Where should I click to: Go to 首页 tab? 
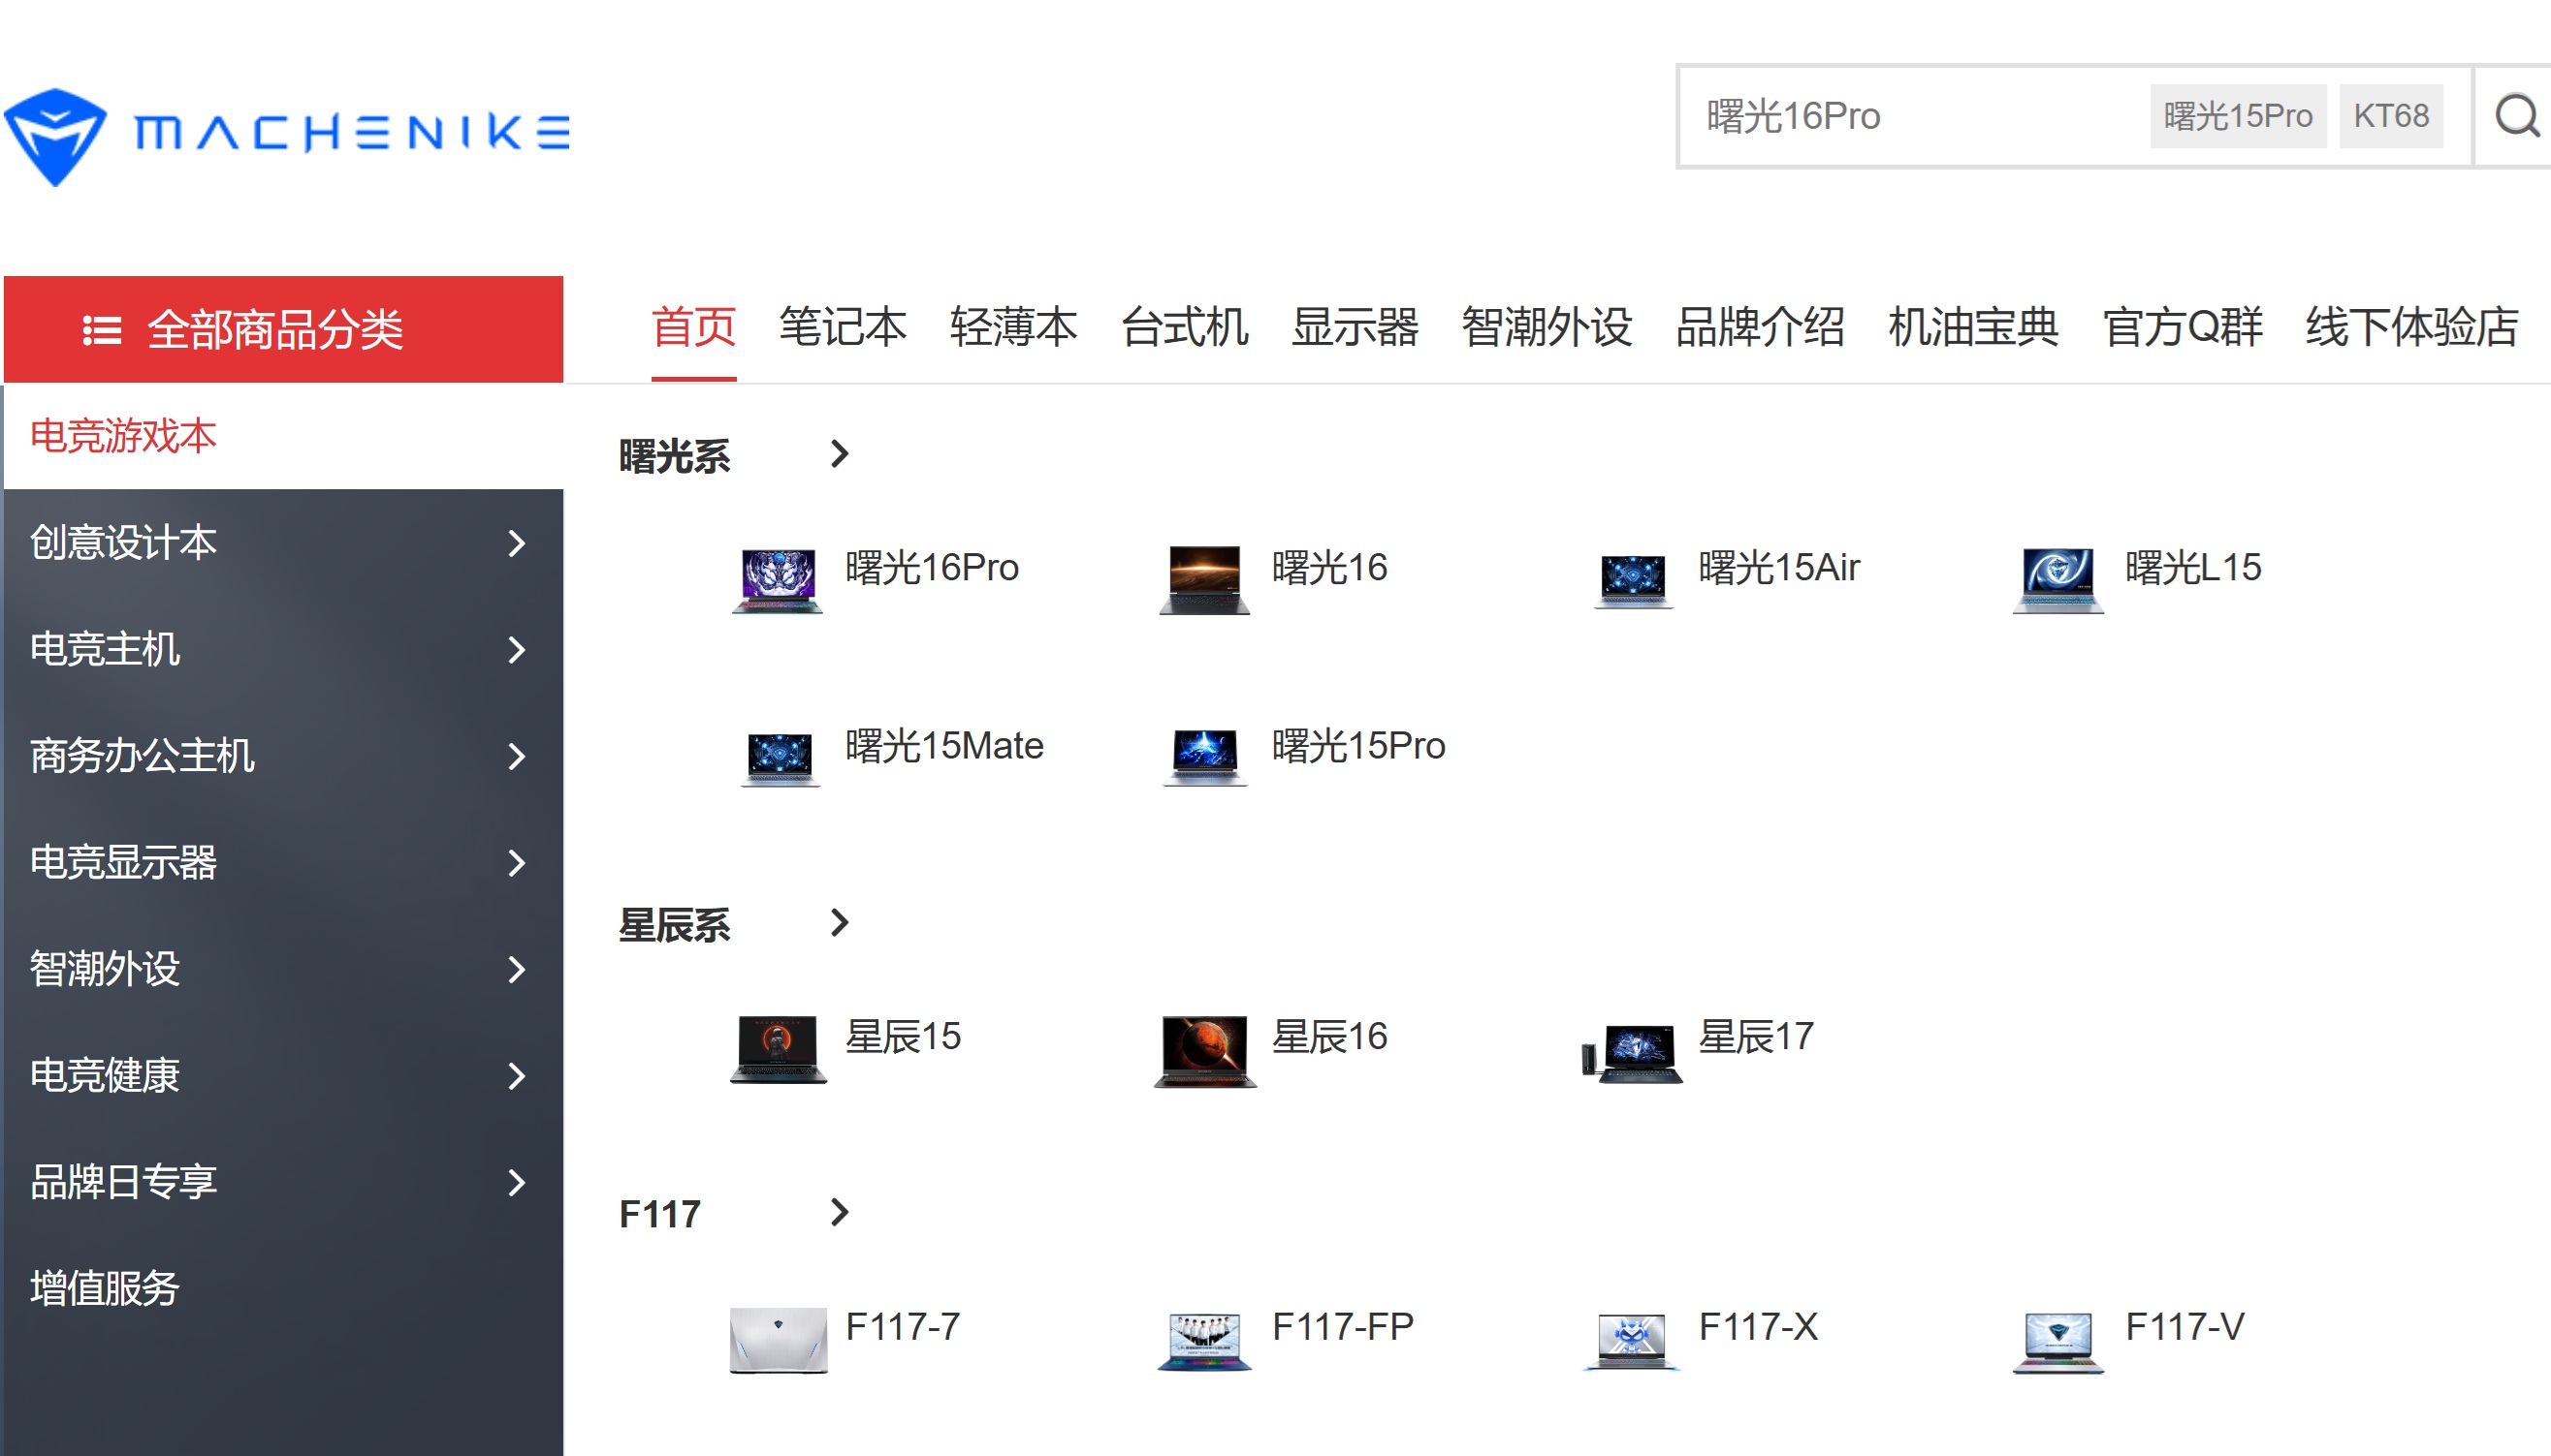(693, 328)
